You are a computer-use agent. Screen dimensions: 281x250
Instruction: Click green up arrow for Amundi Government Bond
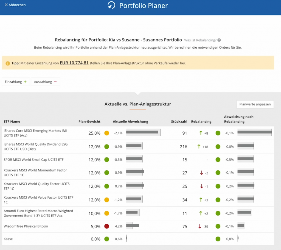[201, 213]
